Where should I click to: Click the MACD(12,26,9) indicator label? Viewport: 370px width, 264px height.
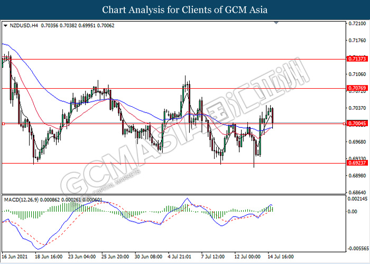tap(22, 200)
